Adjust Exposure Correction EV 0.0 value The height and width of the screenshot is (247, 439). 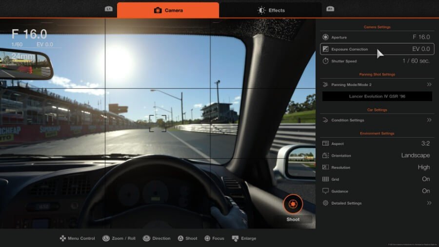point(420,49)
